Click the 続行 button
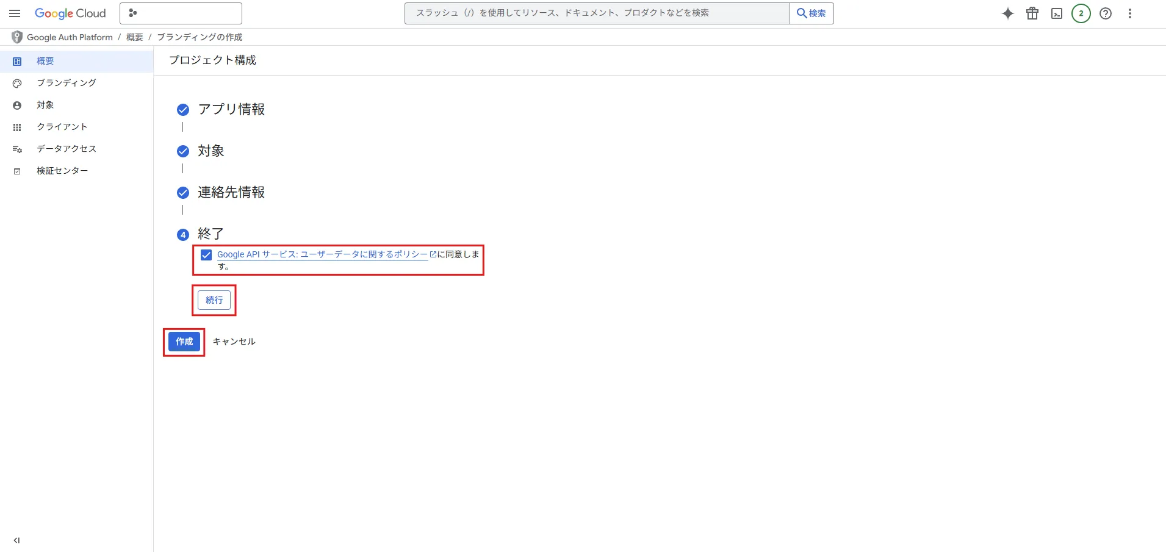The height and width of the screenshot is (552, 1166). click(214, 300)
